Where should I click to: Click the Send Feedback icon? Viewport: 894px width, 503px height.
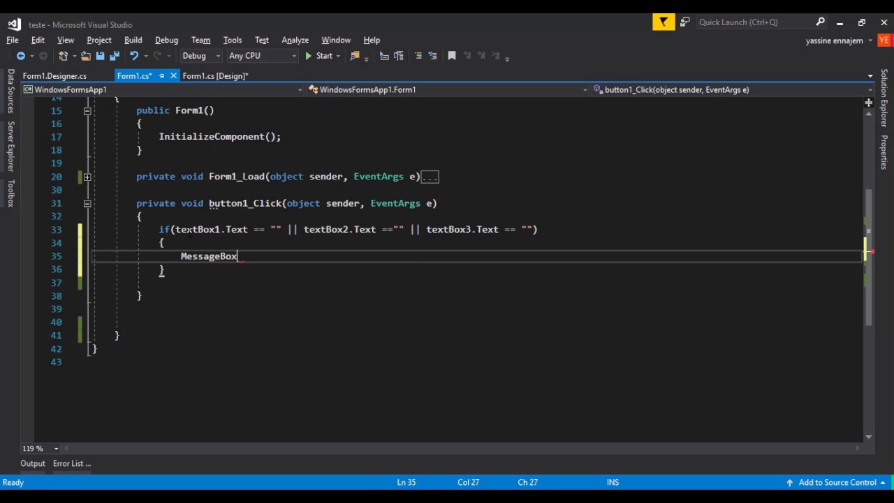tap(685, 22)
